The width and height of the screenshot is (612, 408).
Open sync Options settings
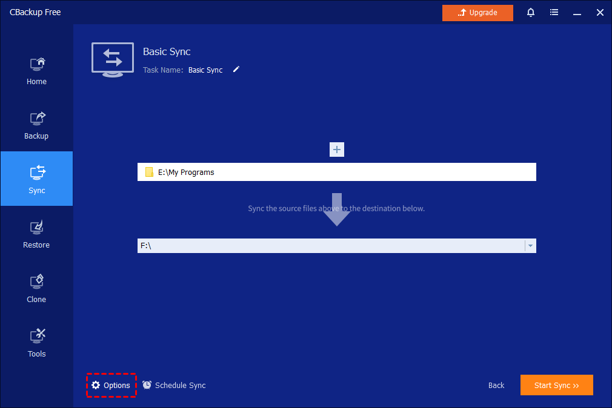111,386
